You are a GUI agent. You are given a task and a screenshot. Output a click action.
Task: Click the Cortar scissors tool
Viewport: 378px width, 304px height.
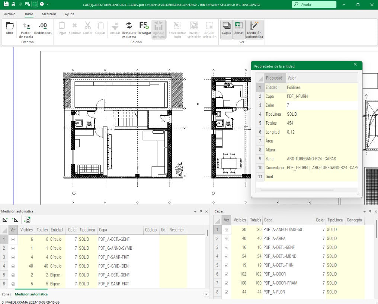click(87, 28)
